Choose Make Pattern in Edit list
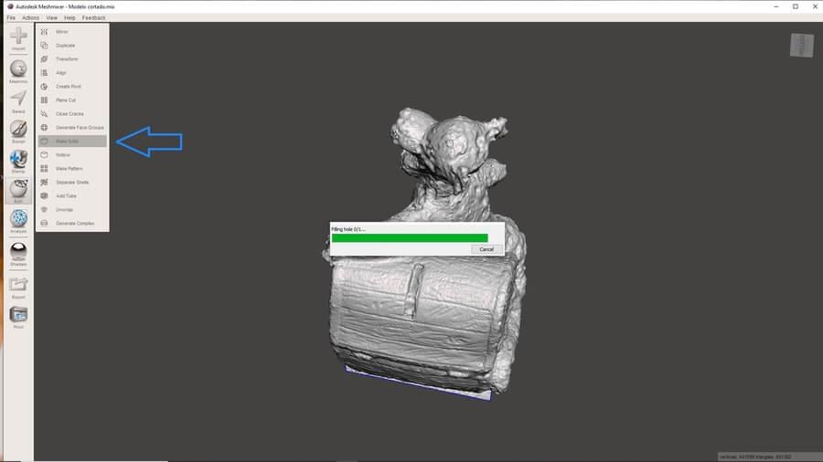The height and width of the screenshot is (462, 823). pyautogui.click(x=72, y=169)
